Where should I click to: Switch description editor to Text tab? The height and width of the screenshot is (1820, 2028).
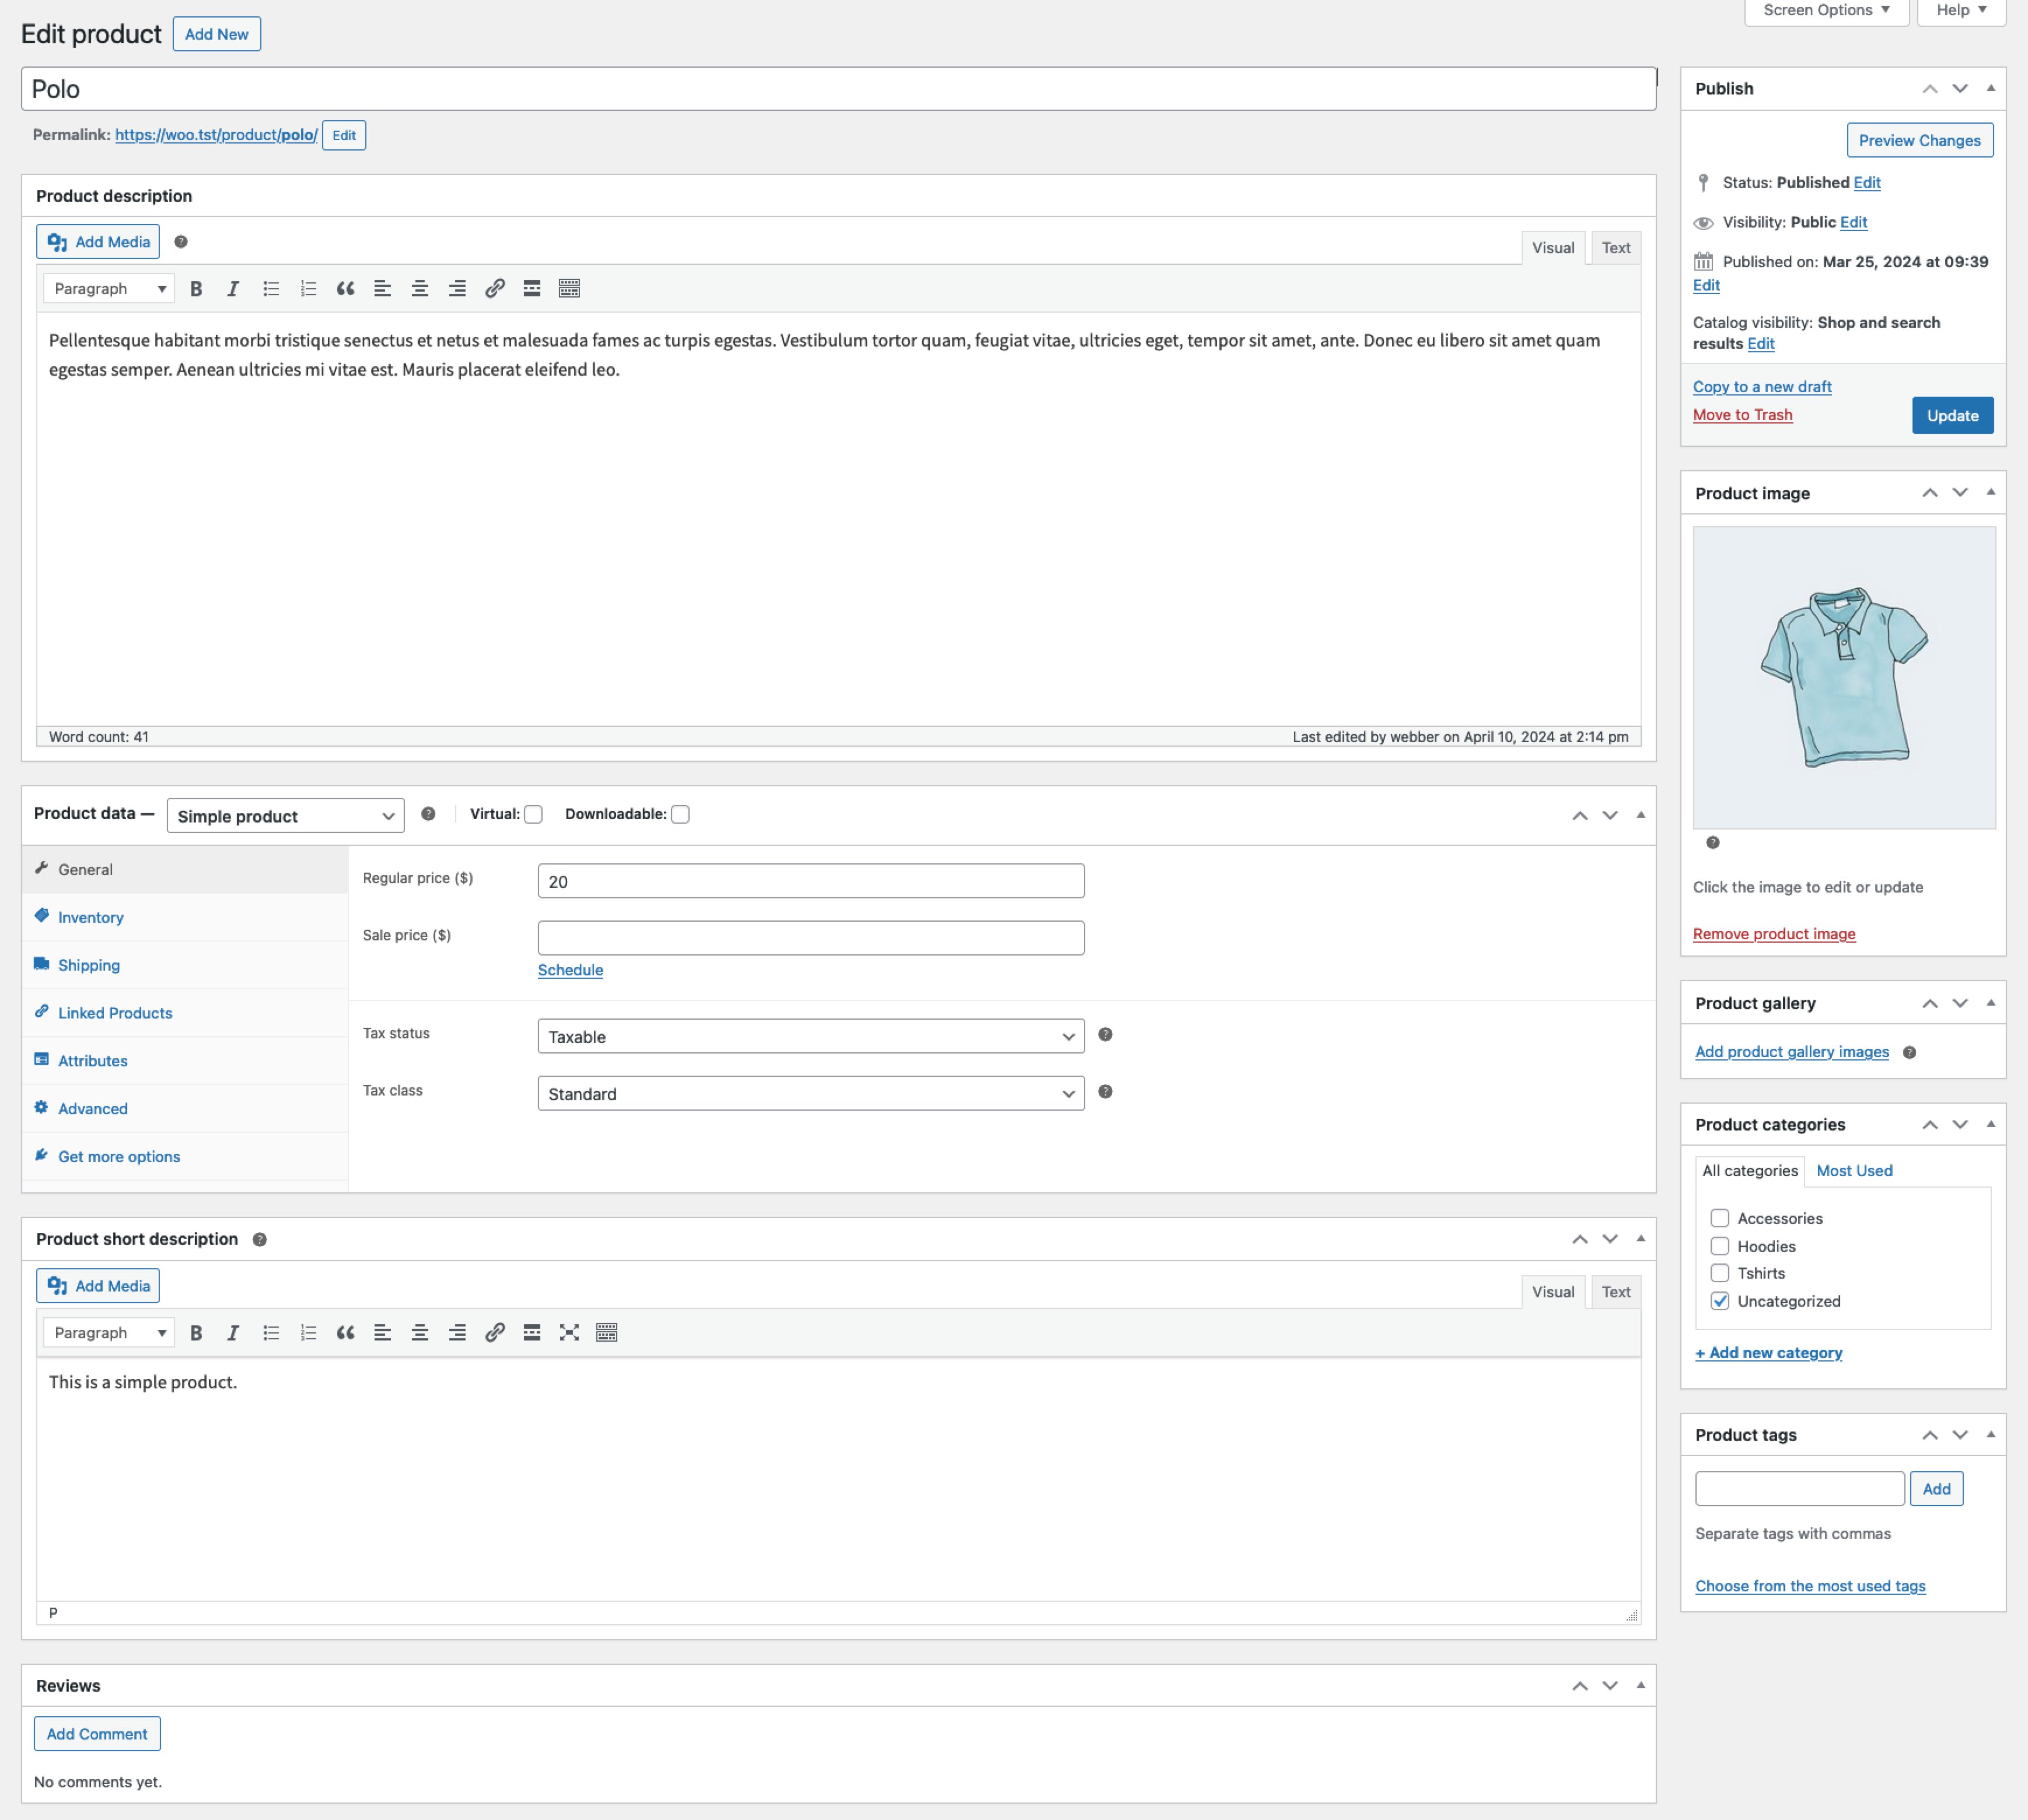tap(1615, 248)
